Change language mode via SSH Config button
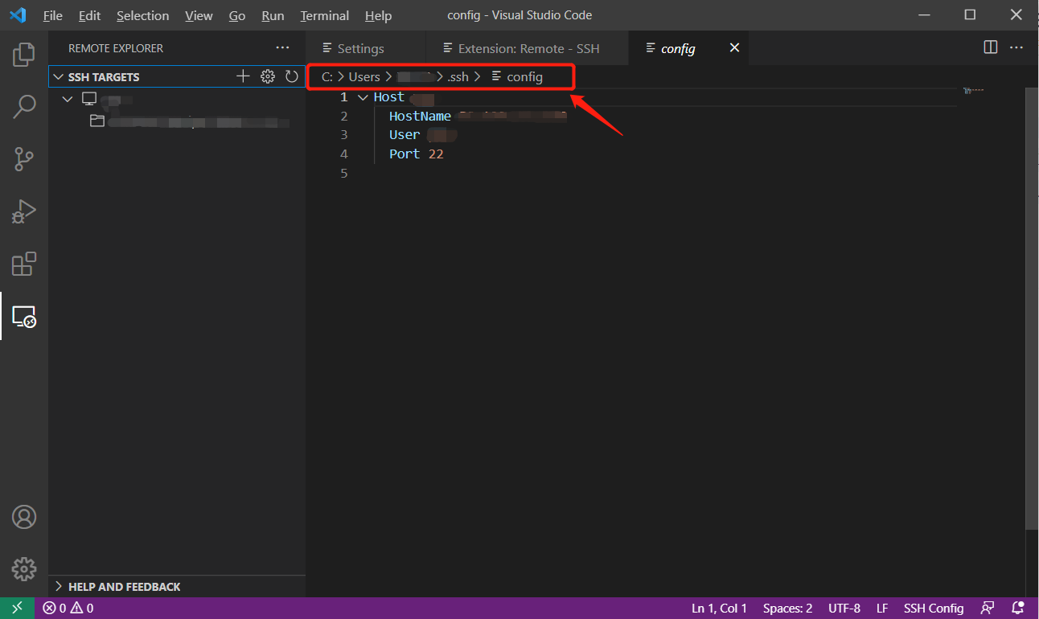The width and height of the screenshot is (1039, 619). coord(934,608)
